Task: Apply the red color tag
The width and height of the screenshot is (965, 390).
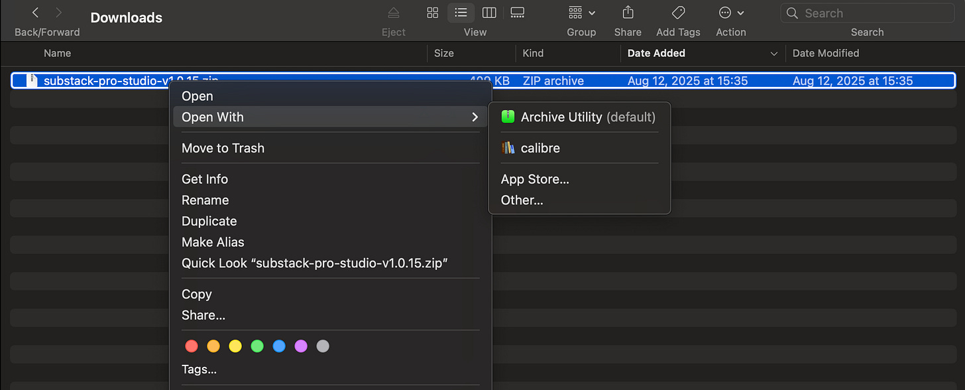Action: (x=192, y=346)
